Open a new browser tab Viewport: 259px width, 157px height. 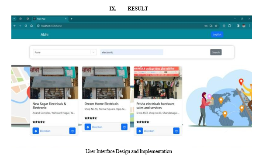click(72, 19)
